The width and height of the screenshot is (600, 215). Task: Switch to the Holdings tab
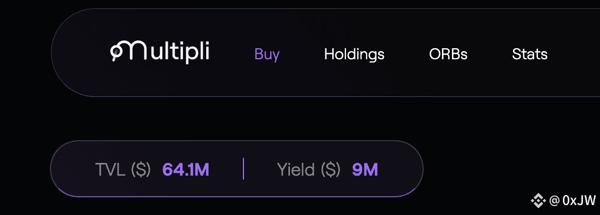(x=354, y=54)
